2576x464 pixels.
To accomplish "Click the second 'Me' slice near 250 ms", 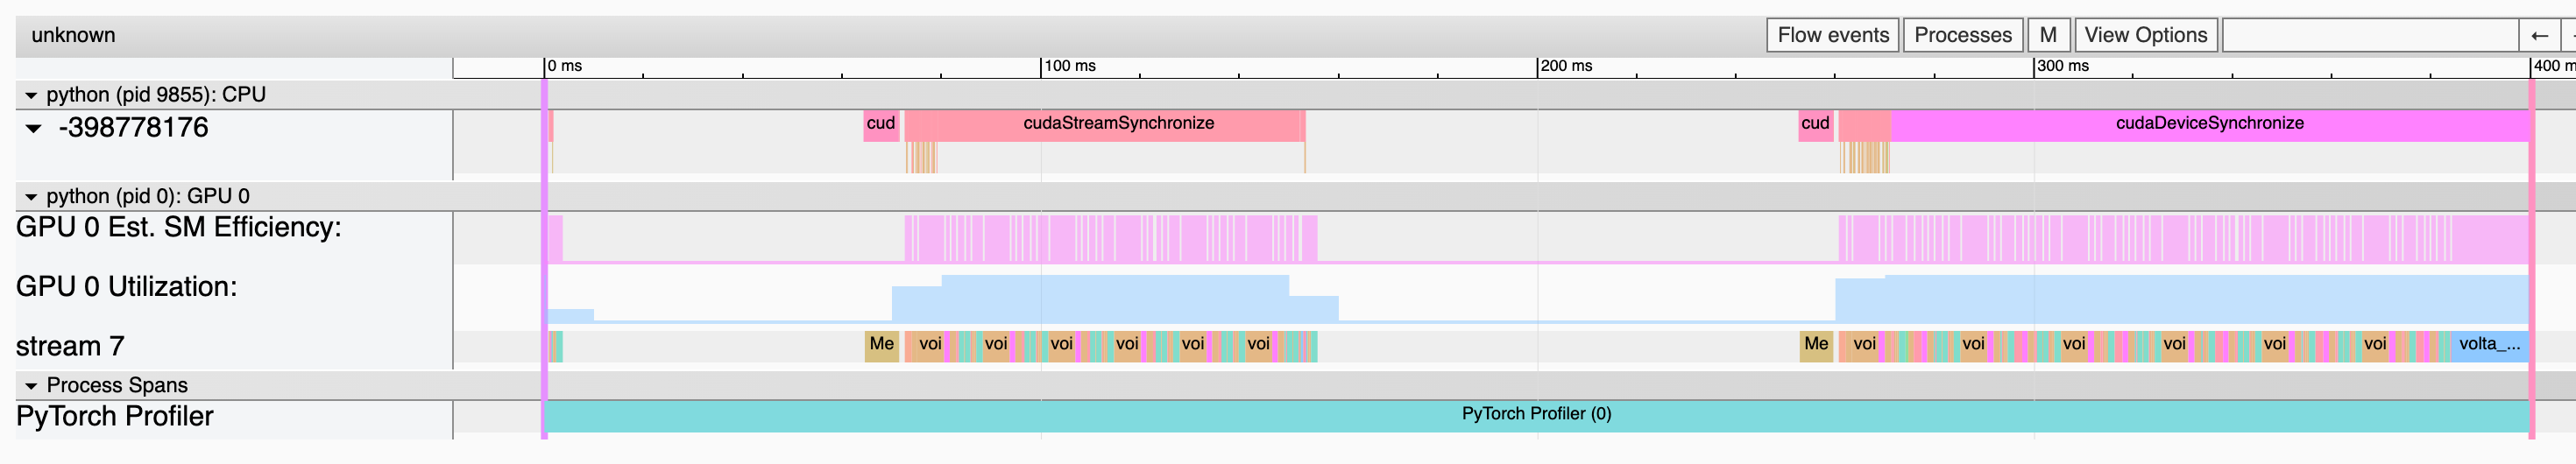I will tap(1815, 345).
